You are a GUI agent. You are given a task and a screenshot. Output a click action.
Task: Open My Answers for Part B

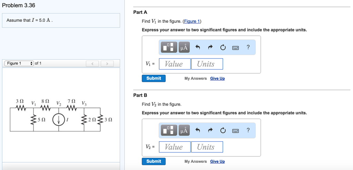click(x=195, y=161)
